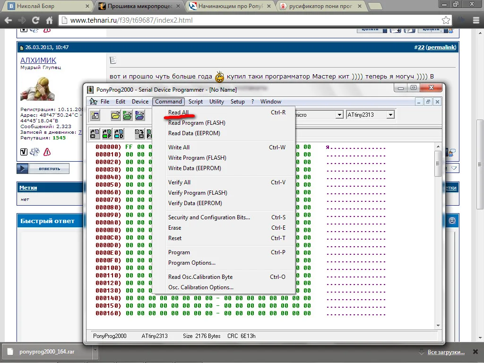484x363 pixels.
Task: Choose Write All command
Action: coord(224,147)
